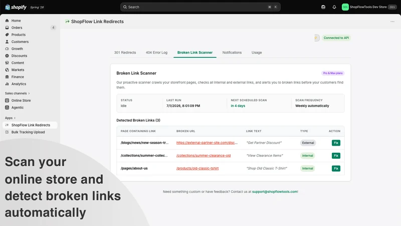Screen dimensions: 401x226
Task: Click the External type tag
Action: pos(308,143)
